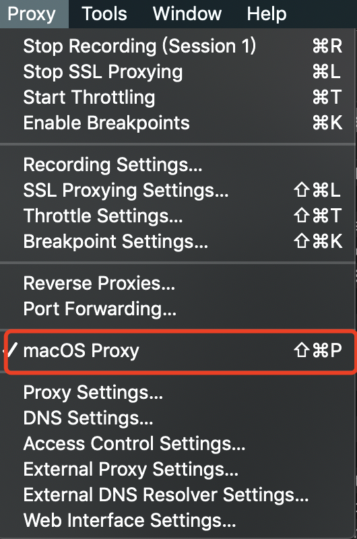Select Stop Recording (Session 1)
Image resolution: width=357 pixels, height=539 pixels.
point(178,46)
